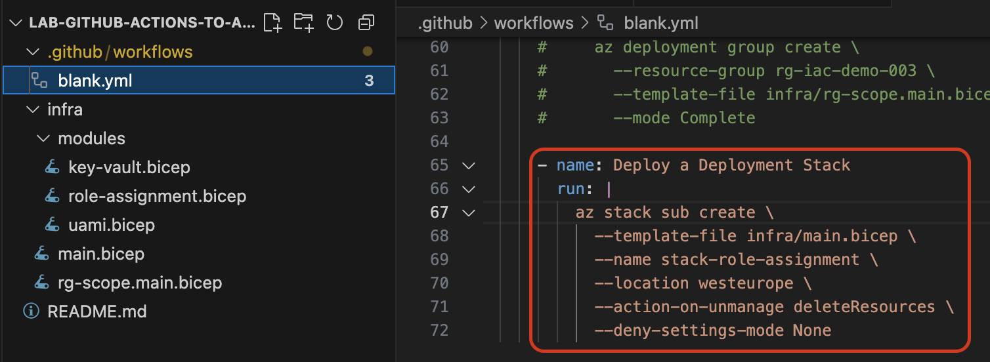
Task: Collapse the LAB-GITHUB-ACTIONS root folder
Action: tap(16, 23)
